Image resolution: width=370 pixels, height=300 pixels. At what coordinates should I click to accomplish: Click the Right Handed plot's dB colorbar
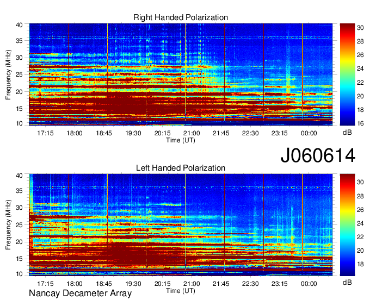(347, 74)
